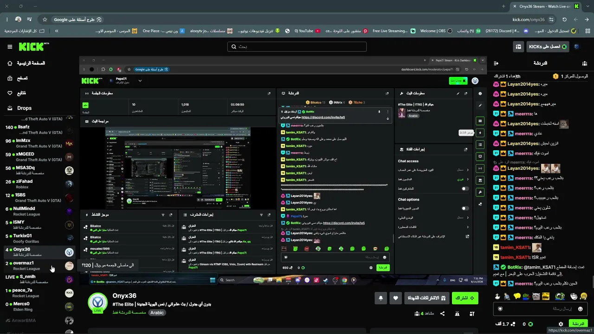Go to the home page 'الصفحة الرئيسية'
This screenshot has height=334, width=594.
pos(31,63)
